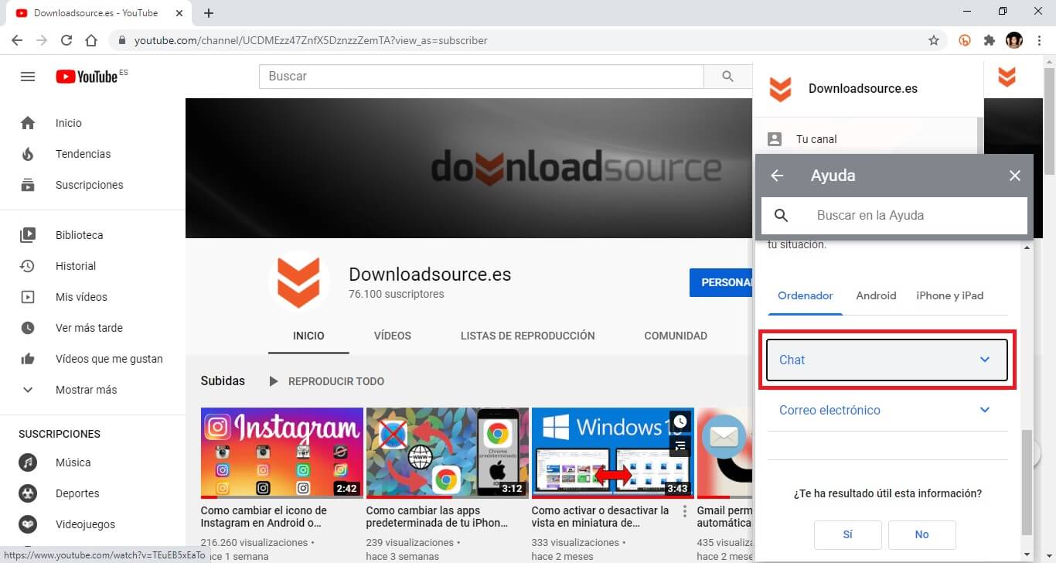Open the Gmail video thumbnail
Viewport: 1056px width, 563px height.
coord(724,453)
